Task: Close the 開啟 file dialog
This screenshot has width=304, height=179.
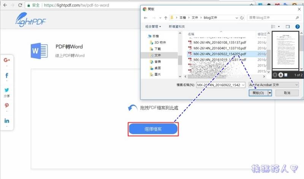Action: pyautogui.click(x=299, y=9)
